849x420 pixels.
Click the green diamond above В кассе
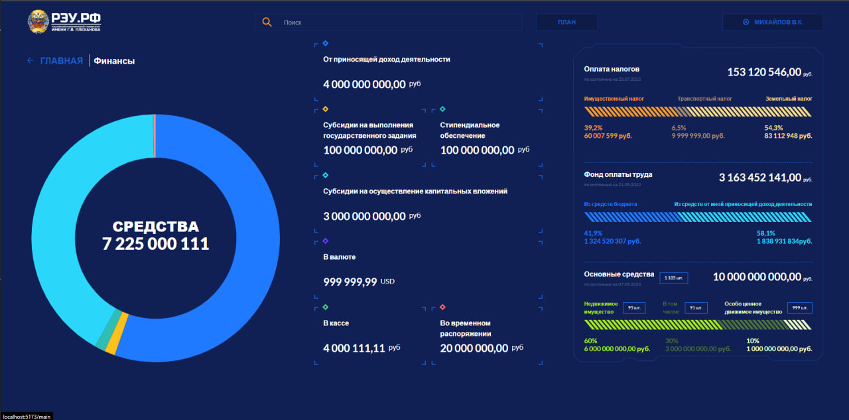[x=325, y=307]
